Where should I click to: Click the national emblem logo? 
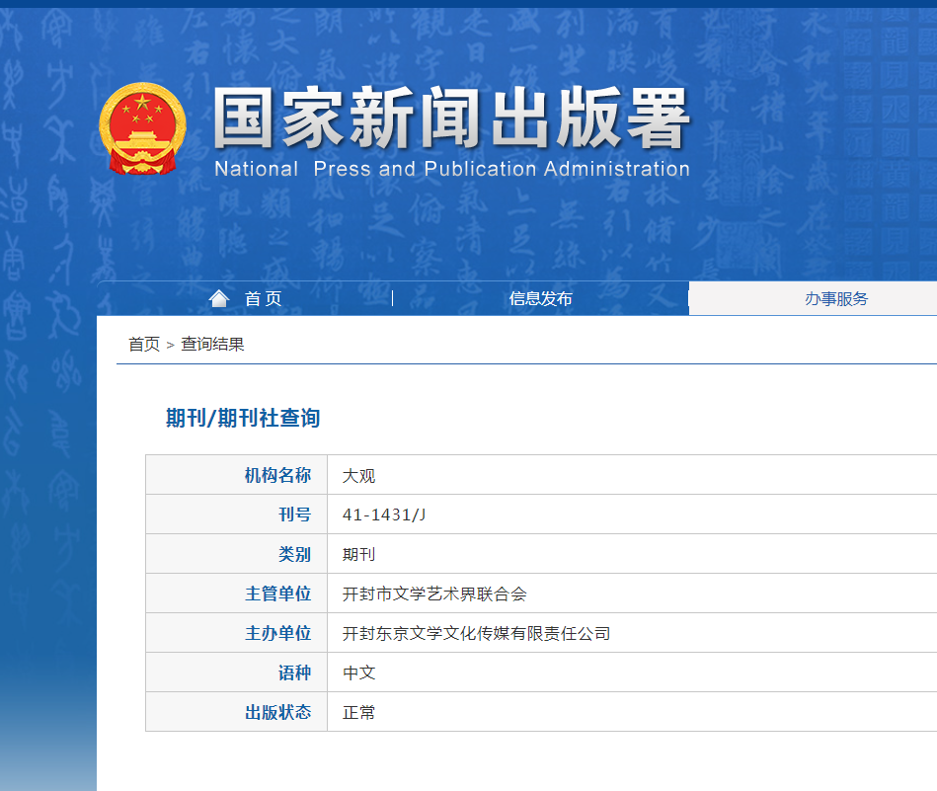click(x=142, y=128)
